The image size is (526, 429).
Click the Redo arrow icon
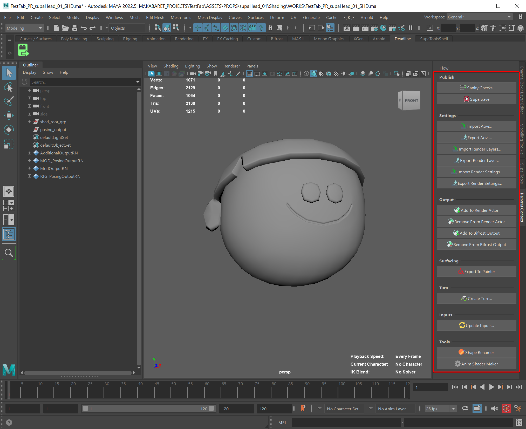tap(93, 28)
